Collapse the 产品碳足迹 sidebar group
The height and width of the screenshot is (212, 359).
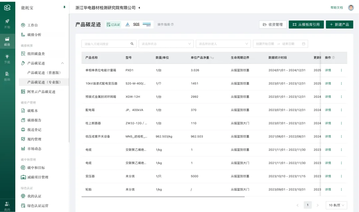[62, 63]
